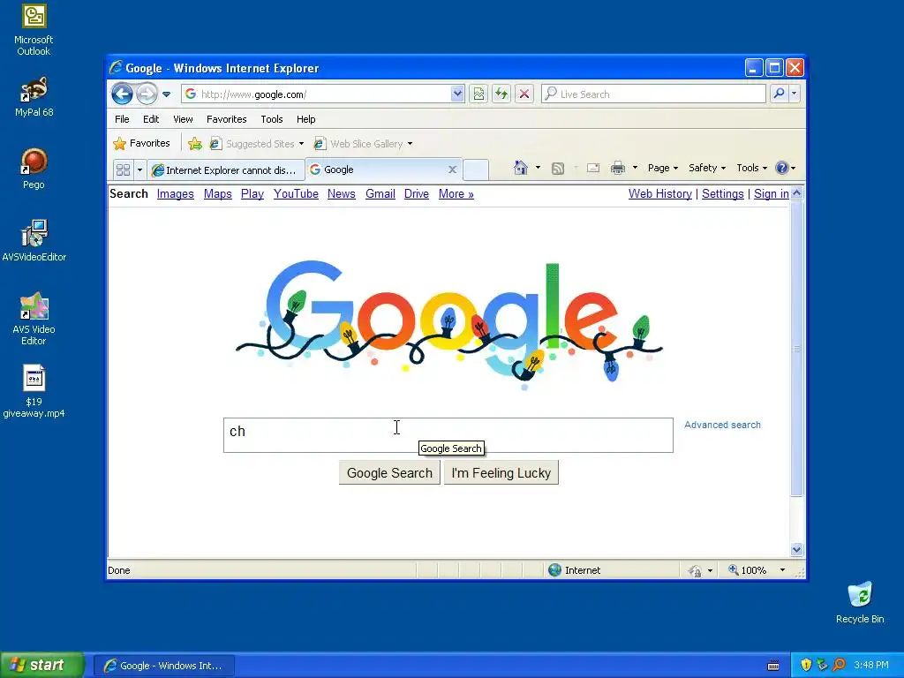Open the View menu
904x678 pixels.
(183, 119)
